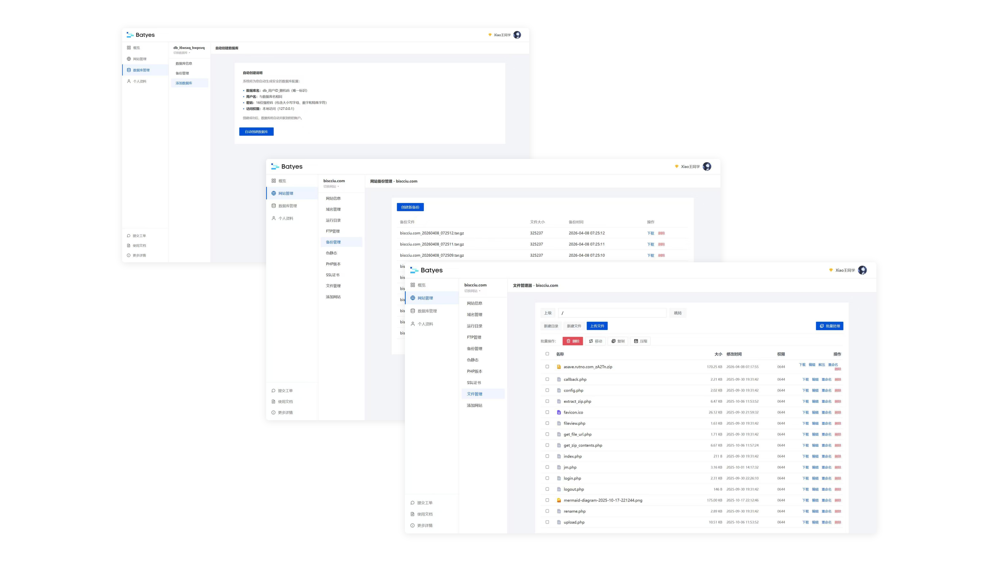Screen dimensions: 998x561
Task: Click the 批量处理 button
Action: (829, 326)
